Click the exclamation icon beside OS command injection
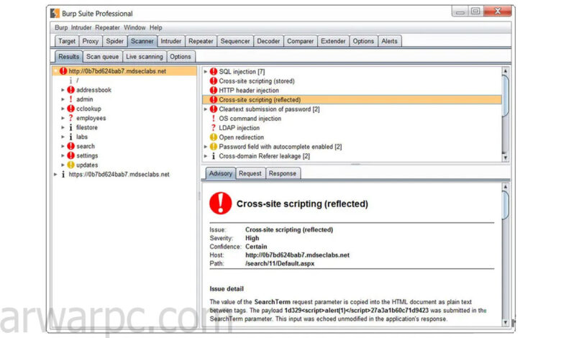Screen dimensions: 561x338 coord(213,119)
